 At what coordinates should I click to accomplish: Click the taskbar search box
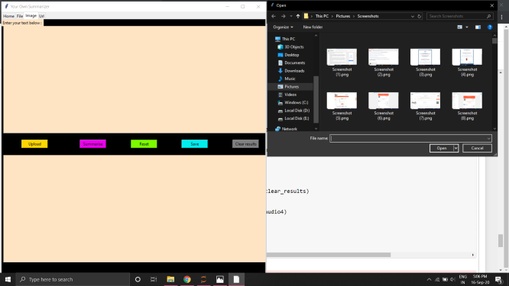click(73, 279)
